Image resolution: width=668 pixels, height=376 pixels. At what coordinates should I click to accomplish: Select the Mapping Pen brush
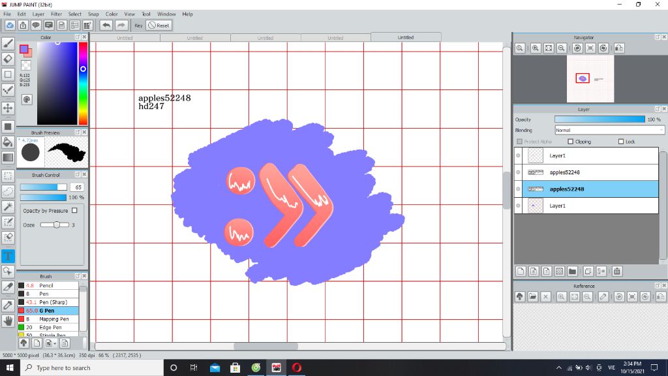pyautogui.click(x=48, y=319)
